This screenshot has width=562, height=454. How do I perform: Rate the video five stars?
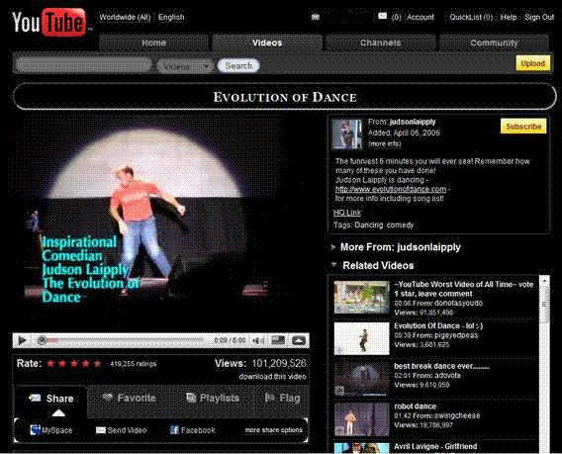click(x=97, y=364)
